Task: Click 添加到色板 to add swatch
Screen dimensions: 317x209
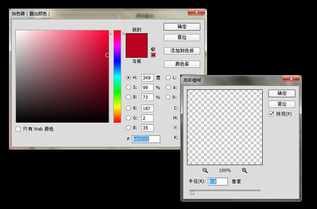Action: pos(181,50)
